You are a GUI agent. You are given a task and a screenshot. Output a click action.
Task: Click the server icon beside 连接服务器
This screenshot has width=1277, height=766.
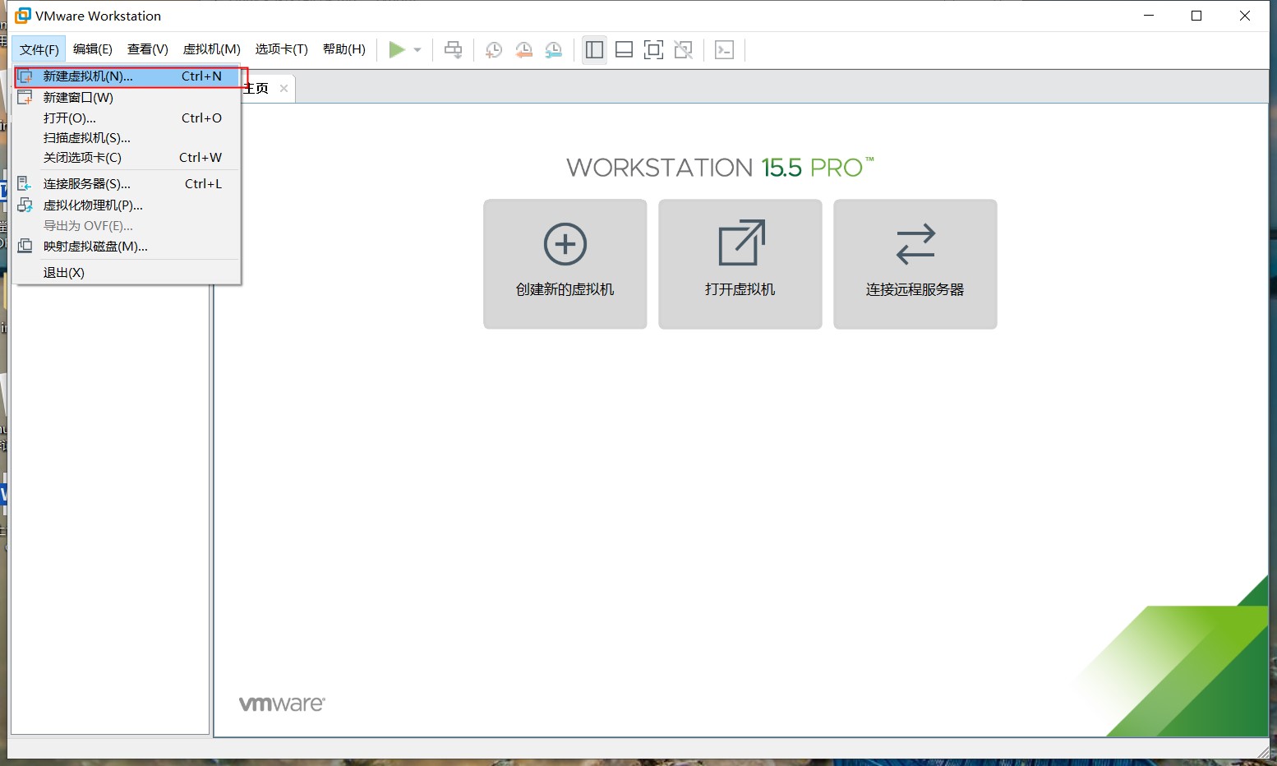tap(25, 183)
